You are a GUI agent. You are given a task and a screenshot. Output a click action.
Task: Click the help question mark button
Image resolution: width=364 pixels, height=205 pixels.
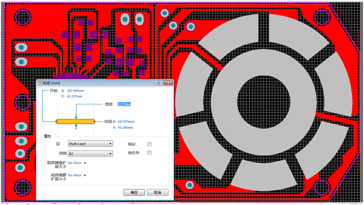point(159,82)
